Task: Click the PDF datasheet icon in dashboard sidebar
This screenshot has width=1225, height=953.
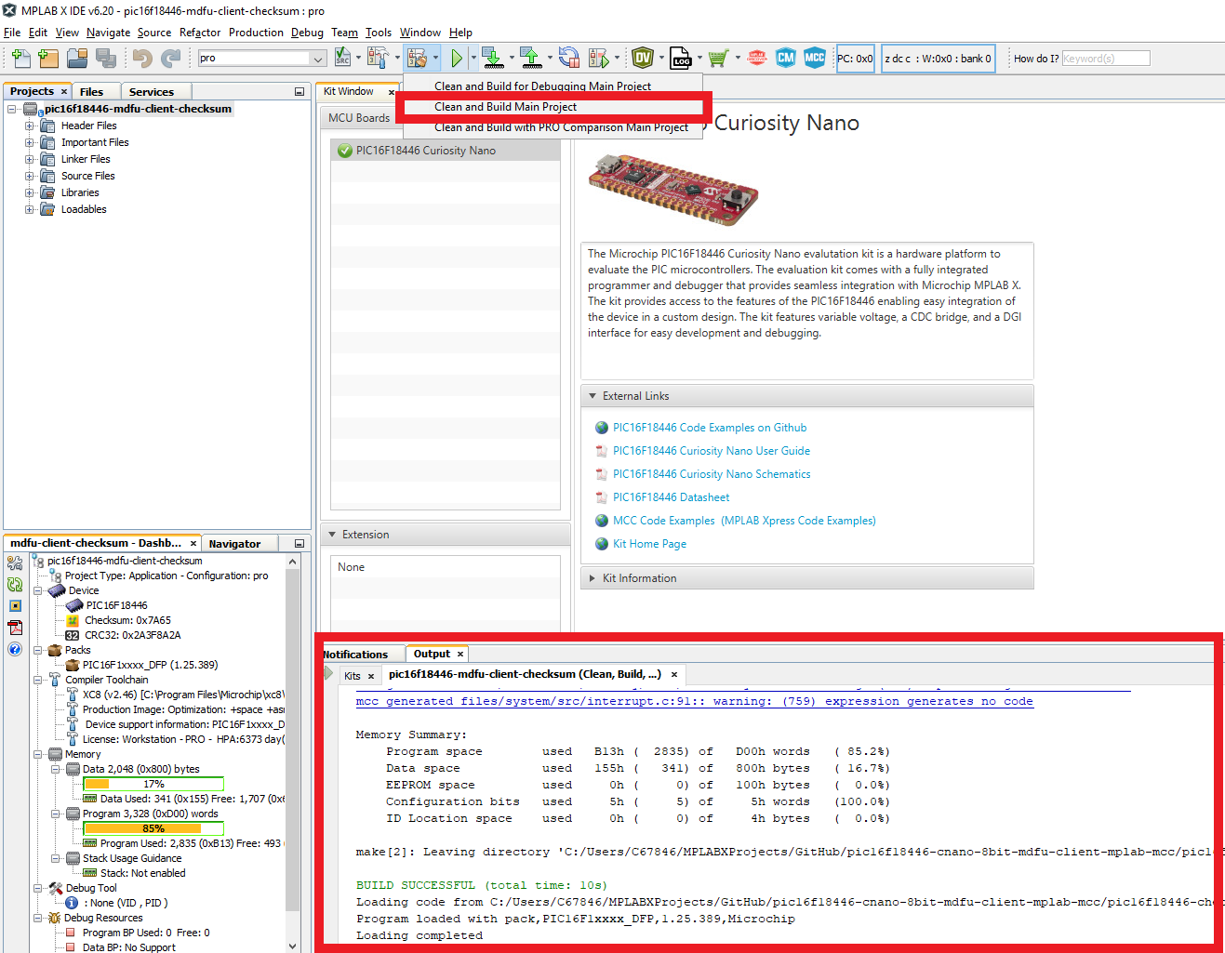Action: tap(15, 628)
